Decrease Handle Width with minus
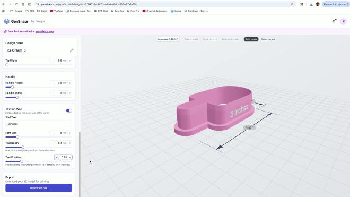Screen dimensions: 350x197 pos(52,93)
